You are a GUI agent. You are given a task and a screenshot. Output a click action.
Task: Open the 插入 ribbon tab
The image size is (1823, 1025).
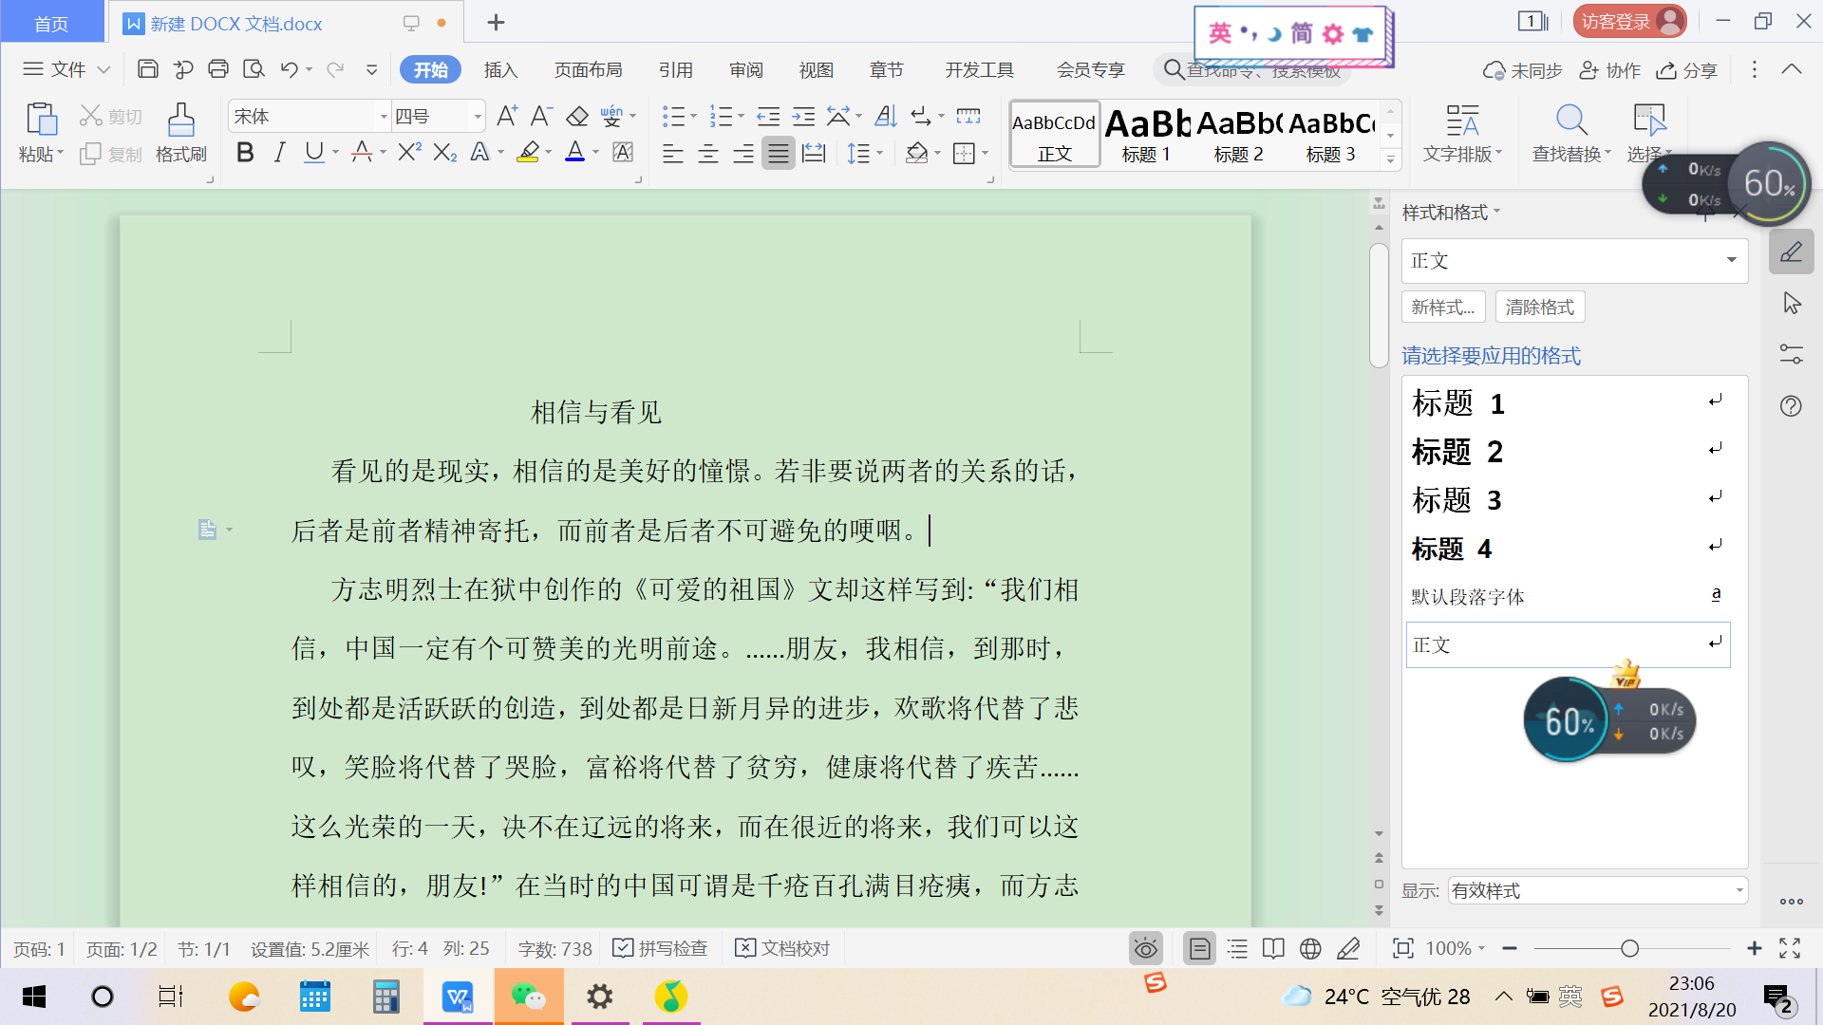[x=500, y=70]
